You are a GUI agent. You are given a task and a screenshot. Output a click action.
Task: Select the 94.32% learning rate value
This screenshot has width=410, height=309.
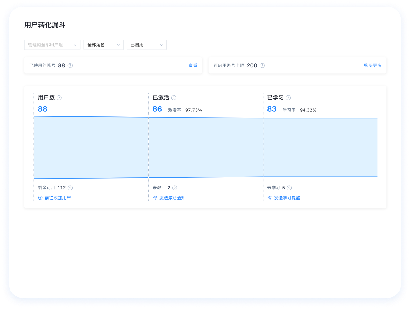click(308, 110)
